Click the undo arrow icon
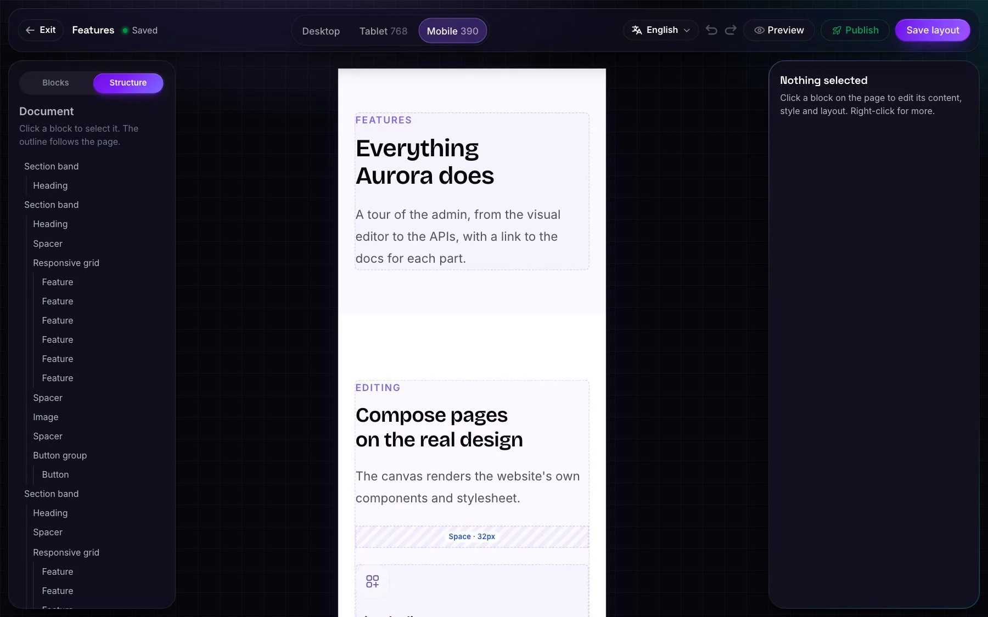The image size is (988, 617). point(711,30)
